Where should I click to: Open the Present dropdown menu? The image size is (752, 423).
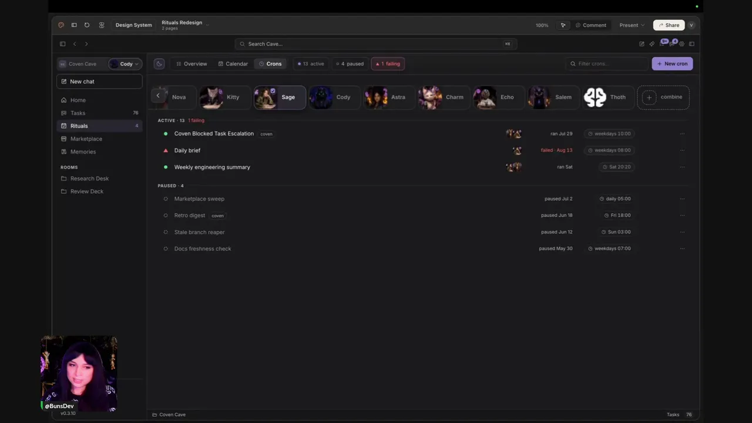632,25
